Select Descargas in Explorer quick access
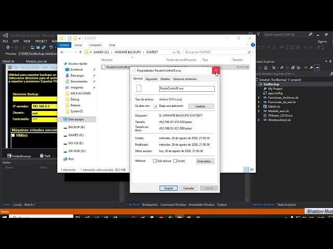The width and height of the screenshot is (333, 249). [x=77, y=76]
